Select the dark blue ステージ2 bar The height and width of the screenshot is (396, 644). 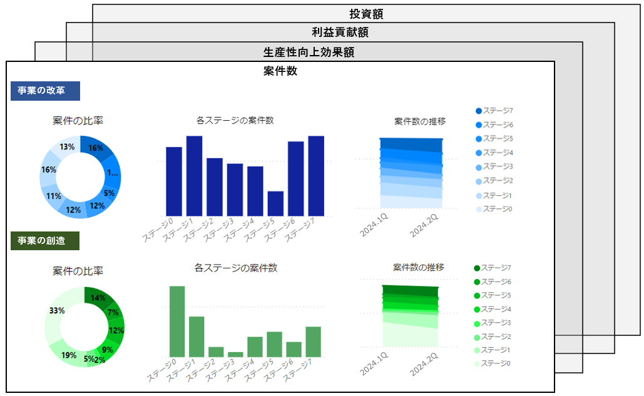(215, 187)
